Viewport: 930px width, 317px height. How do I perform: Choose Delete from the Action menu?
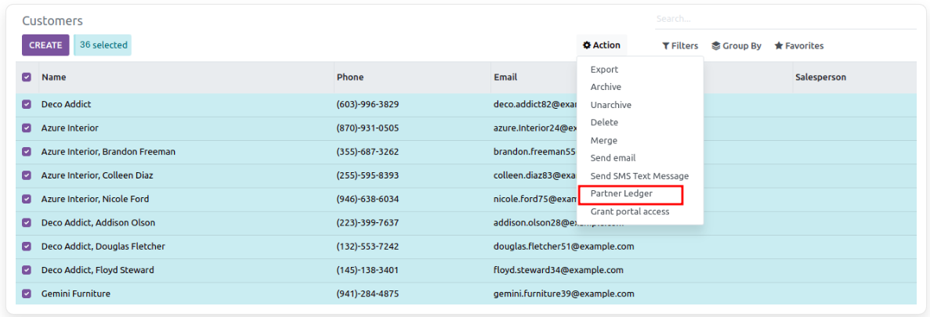604,122
